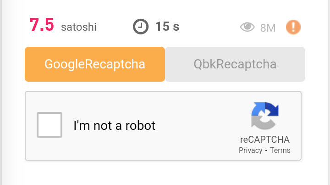Click the "I'm not a robot" label
Screen dimensions: 330x185
click(115, 125)
